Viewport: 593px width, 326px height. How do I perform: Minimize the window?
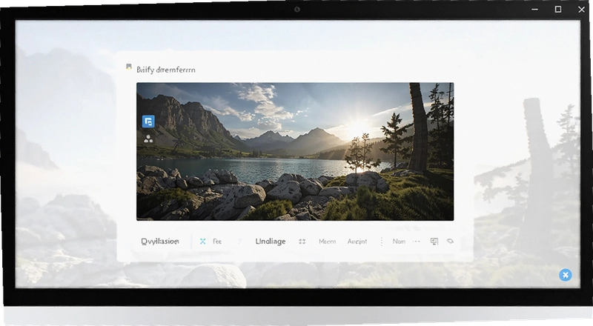coord(534,10)
